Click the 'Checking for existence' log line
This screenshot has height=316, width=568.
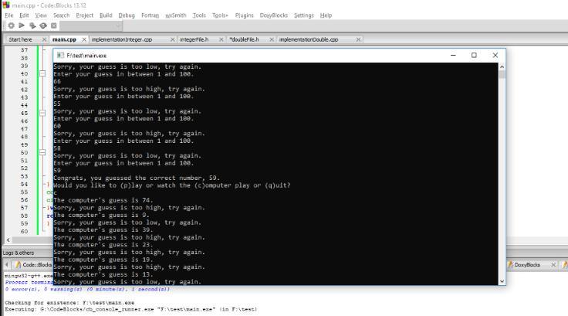click(69, 303)
